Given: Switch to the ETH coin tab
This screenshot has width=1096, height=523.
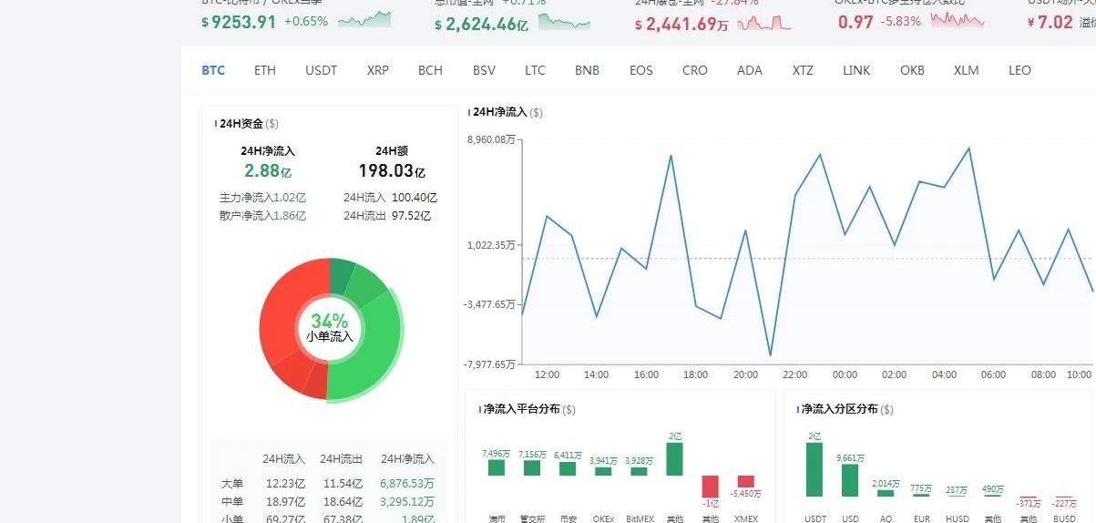Looking at the screenshot, I should (x=264, y=70).
